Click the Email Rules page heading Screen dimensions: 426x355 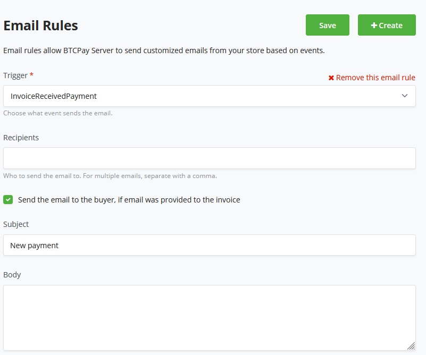click(41, 26)
